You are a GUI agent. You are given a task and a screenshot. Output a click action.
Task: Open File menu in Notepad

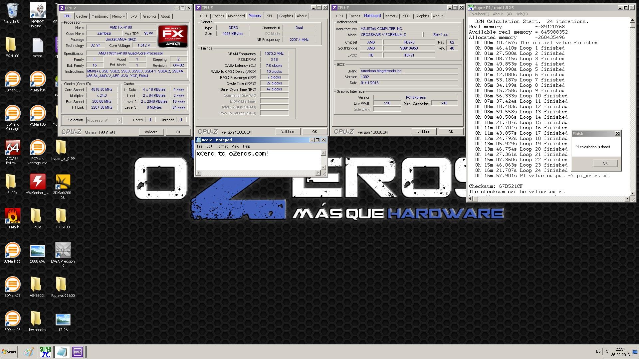point(200,146)
